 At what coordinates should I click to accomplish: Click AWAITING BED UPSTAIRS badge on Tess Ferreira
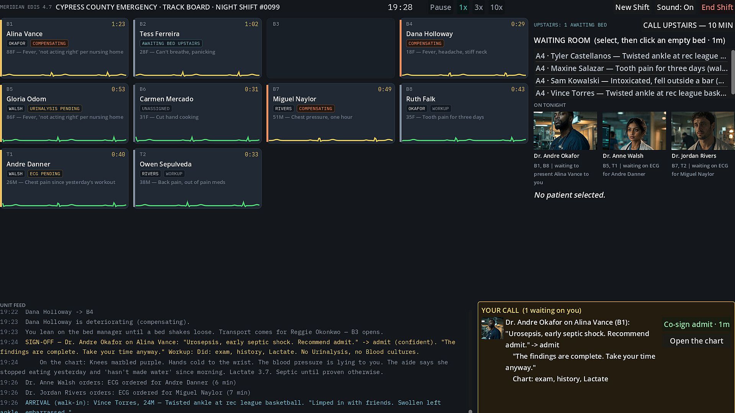click(171, 44)
